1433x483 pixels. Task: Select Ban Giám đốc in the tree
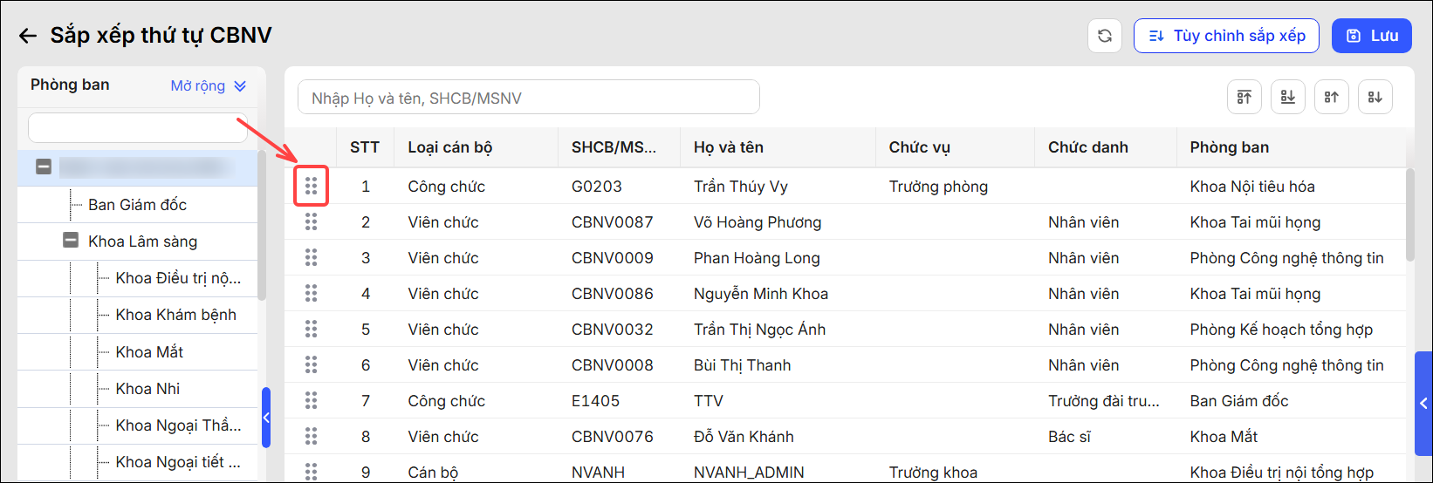137,204
